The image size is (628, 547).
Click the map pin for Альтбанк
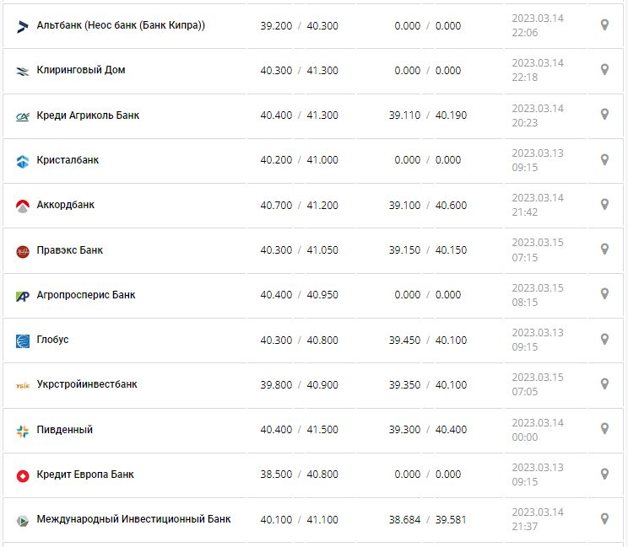tap(604, 25)
